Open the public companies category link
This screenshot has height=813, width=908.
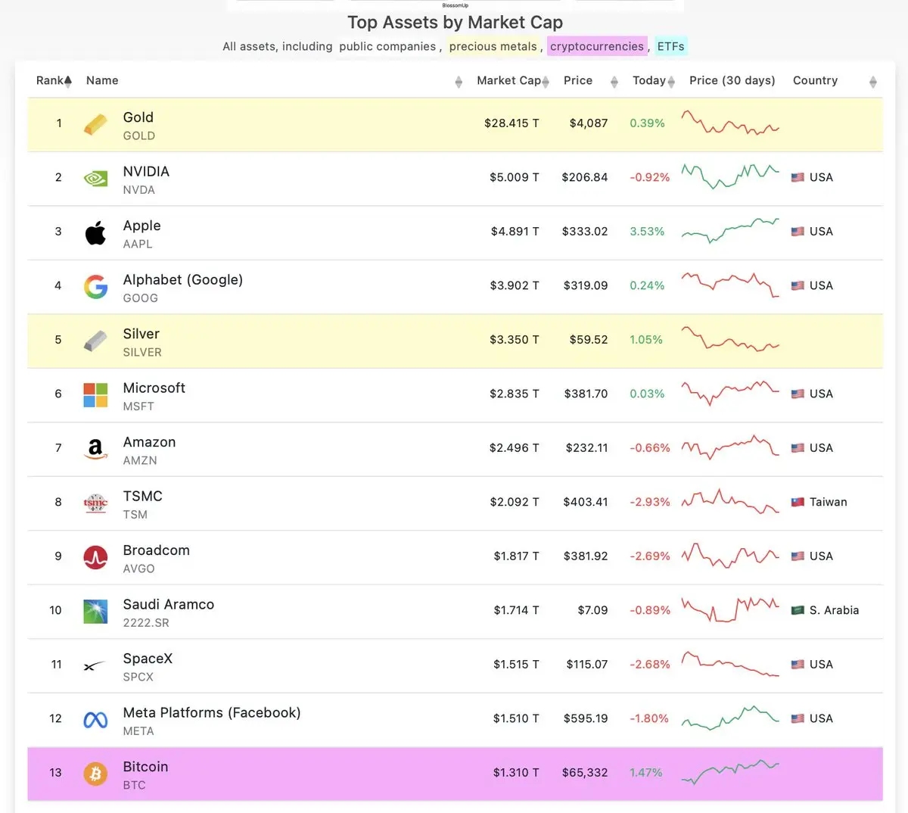coord(387,46)
